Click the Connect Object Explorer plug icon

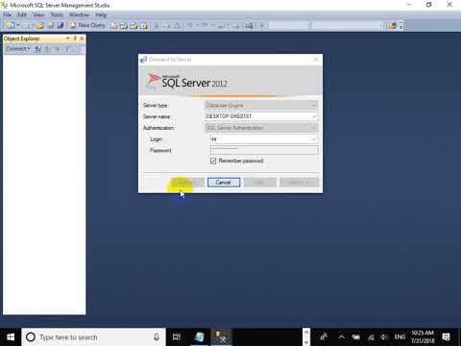(37, 49)
